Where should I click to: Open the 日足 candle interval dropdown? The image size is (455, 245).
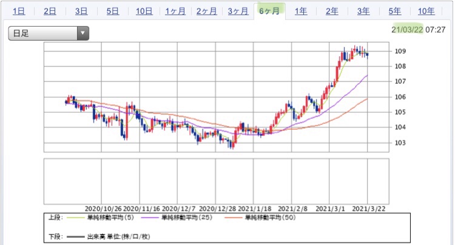(49, 33)
